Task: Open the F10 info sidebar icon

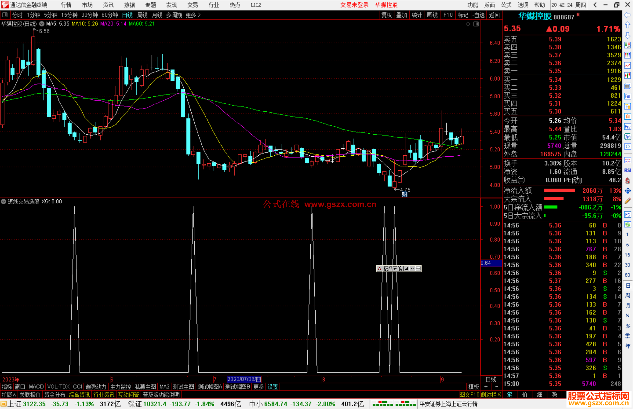Action: coord(627,96)
